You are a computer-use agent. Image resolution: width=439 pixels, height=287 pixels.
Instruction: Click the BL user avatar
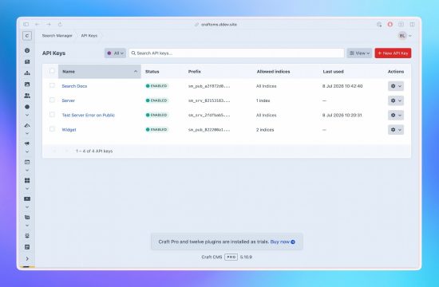(x=402, y=36)
